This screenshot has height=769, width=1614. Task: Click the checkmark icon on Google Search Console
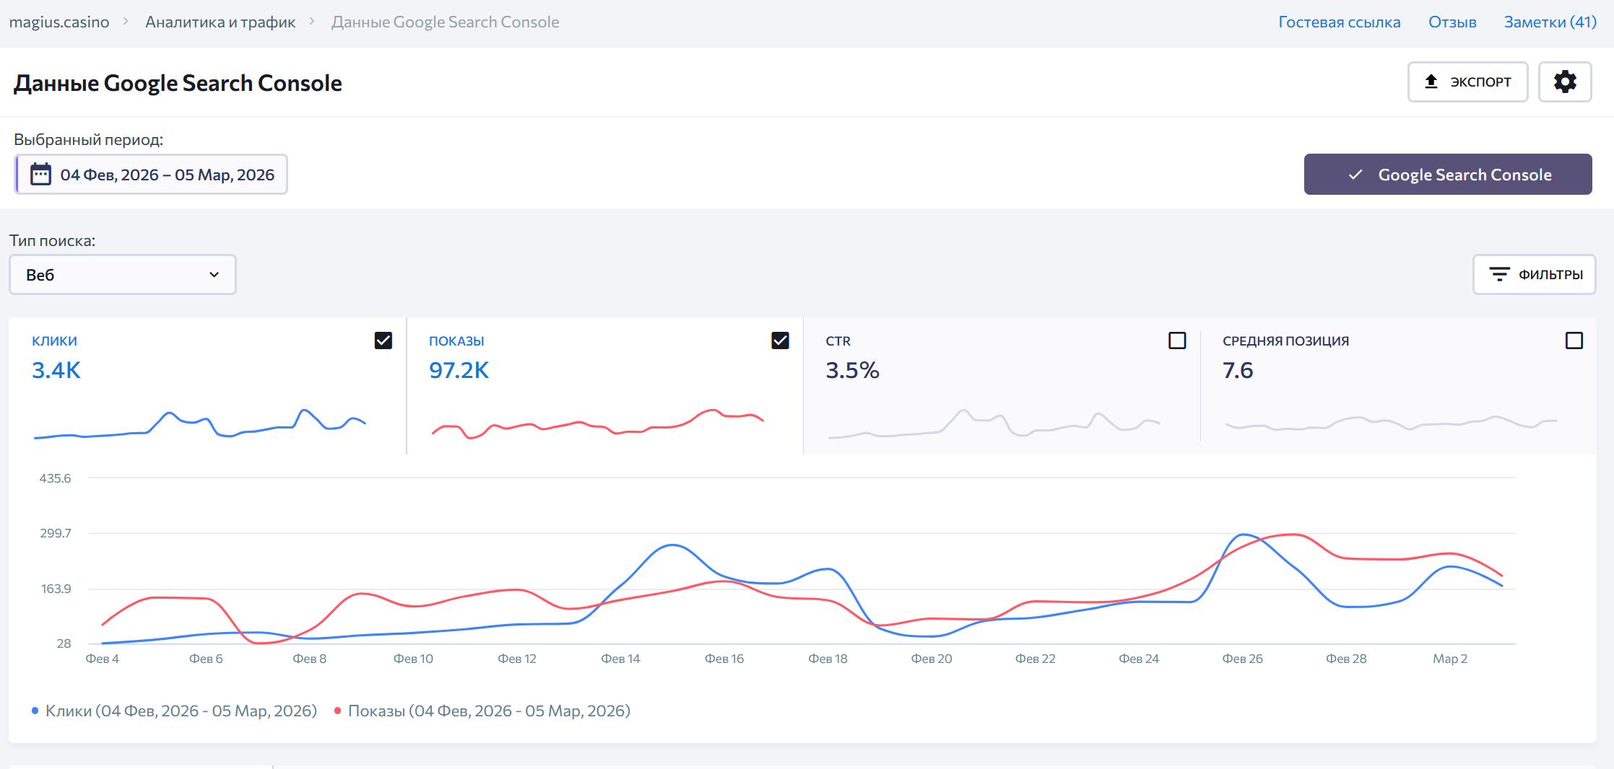pyautogui.click(x=1355, y=175)
